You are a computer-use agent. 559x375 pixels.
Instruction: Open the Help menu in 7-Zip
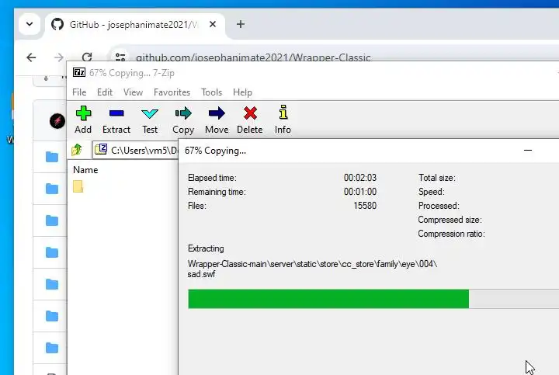242,92
